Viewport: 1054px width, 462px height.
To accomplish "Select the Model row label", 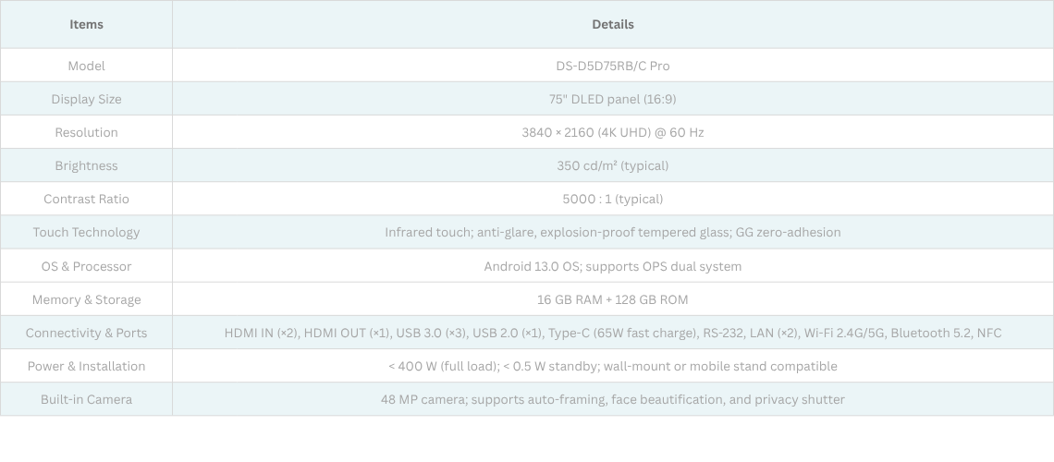I will (x=86, y=66).
